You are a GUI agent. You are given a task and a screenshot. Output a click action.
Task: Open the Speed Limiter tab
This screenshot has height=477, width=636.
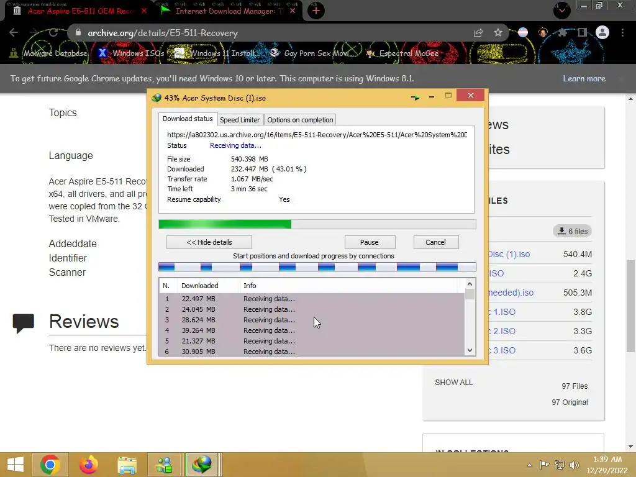click(240, 120)
